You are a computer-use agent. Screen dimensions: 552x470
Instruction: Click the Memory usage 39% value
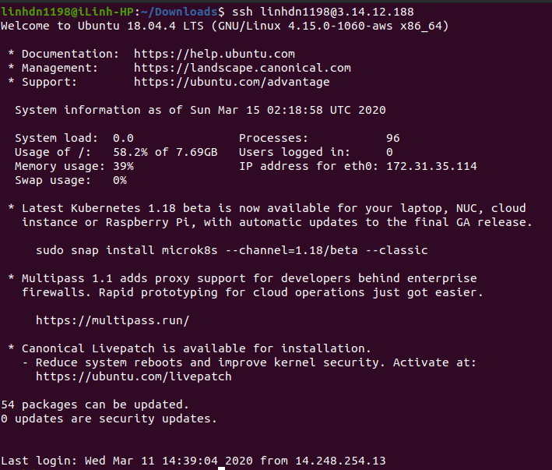123,166
